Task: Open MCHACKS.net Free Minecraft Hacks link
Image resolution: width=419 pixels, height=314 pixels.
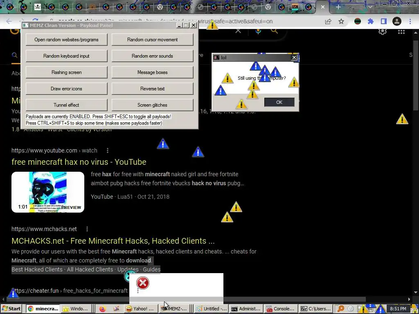Action: 113,241
